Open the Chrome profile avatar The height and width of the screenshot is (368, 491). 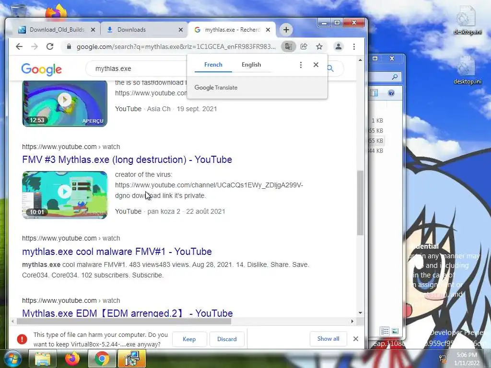(339, 46)
